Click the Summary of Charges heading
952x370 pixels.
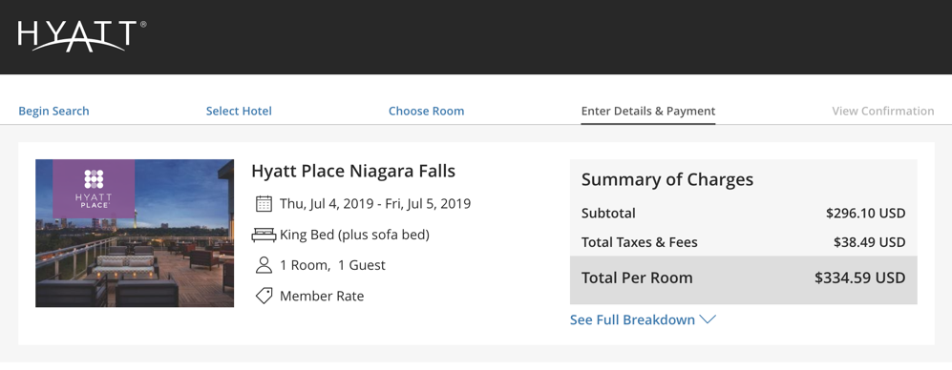point(667,179)
